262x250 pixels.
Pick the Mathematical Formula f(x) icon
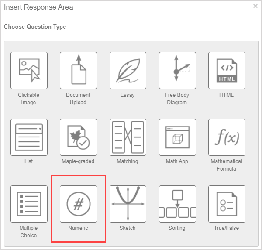click(x=227, y=137)
